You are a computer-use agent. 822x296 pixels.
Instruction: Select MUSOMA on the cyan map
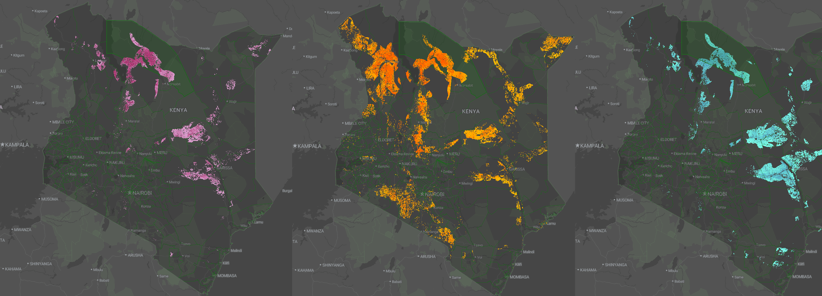pos(625,200)
